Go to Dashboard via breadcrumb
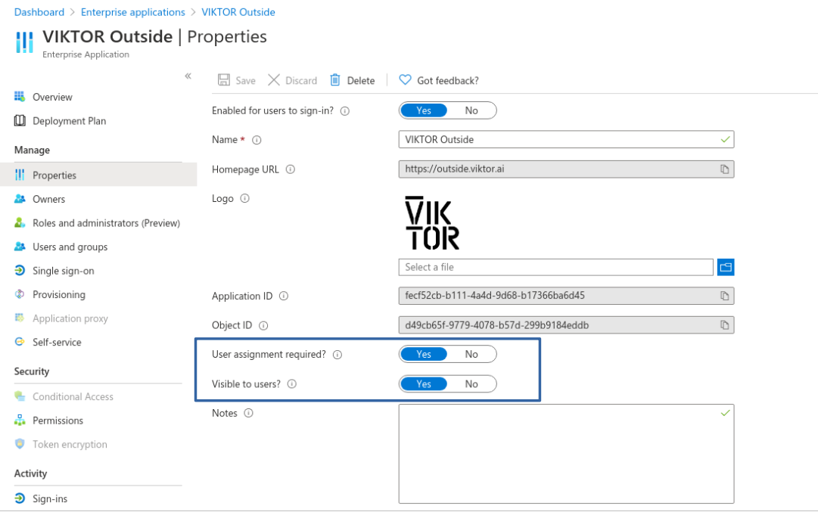Viewport: 818px width, 512px height. [39, 12]
